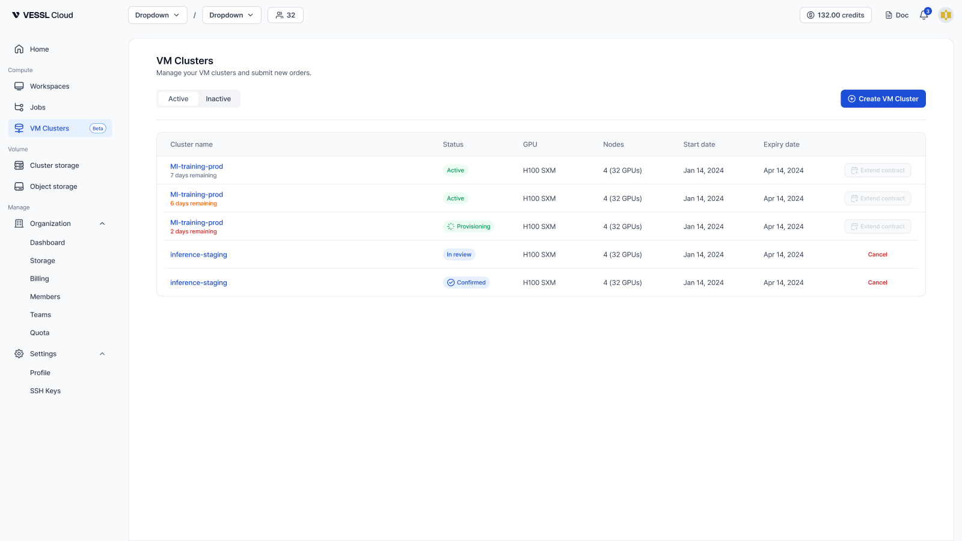Switch to the Inactive tab

pyautogui.click(x=218, y=99)
